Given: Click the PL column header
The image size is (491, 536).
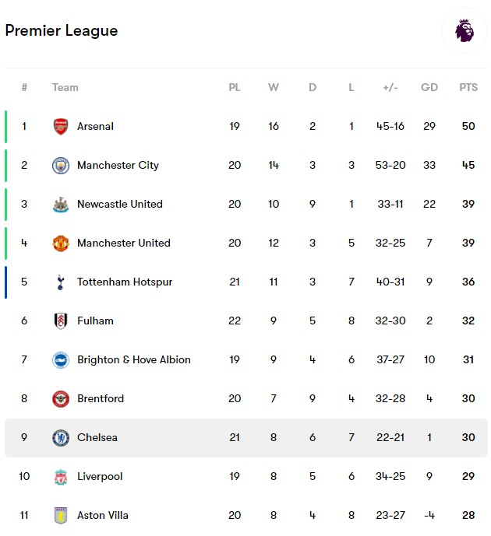Looking at the screenshot, I should [235, 87].
